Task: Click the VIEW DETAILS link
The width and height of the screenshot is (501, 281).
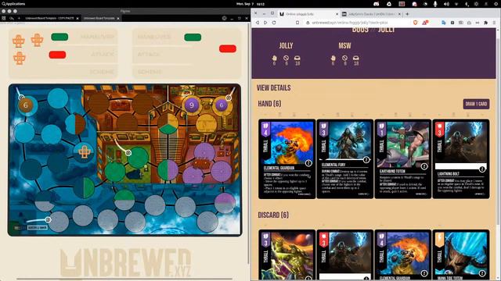Action: click(273, 88)
